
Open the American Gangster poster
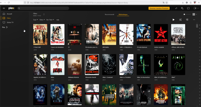pos(75,95)
